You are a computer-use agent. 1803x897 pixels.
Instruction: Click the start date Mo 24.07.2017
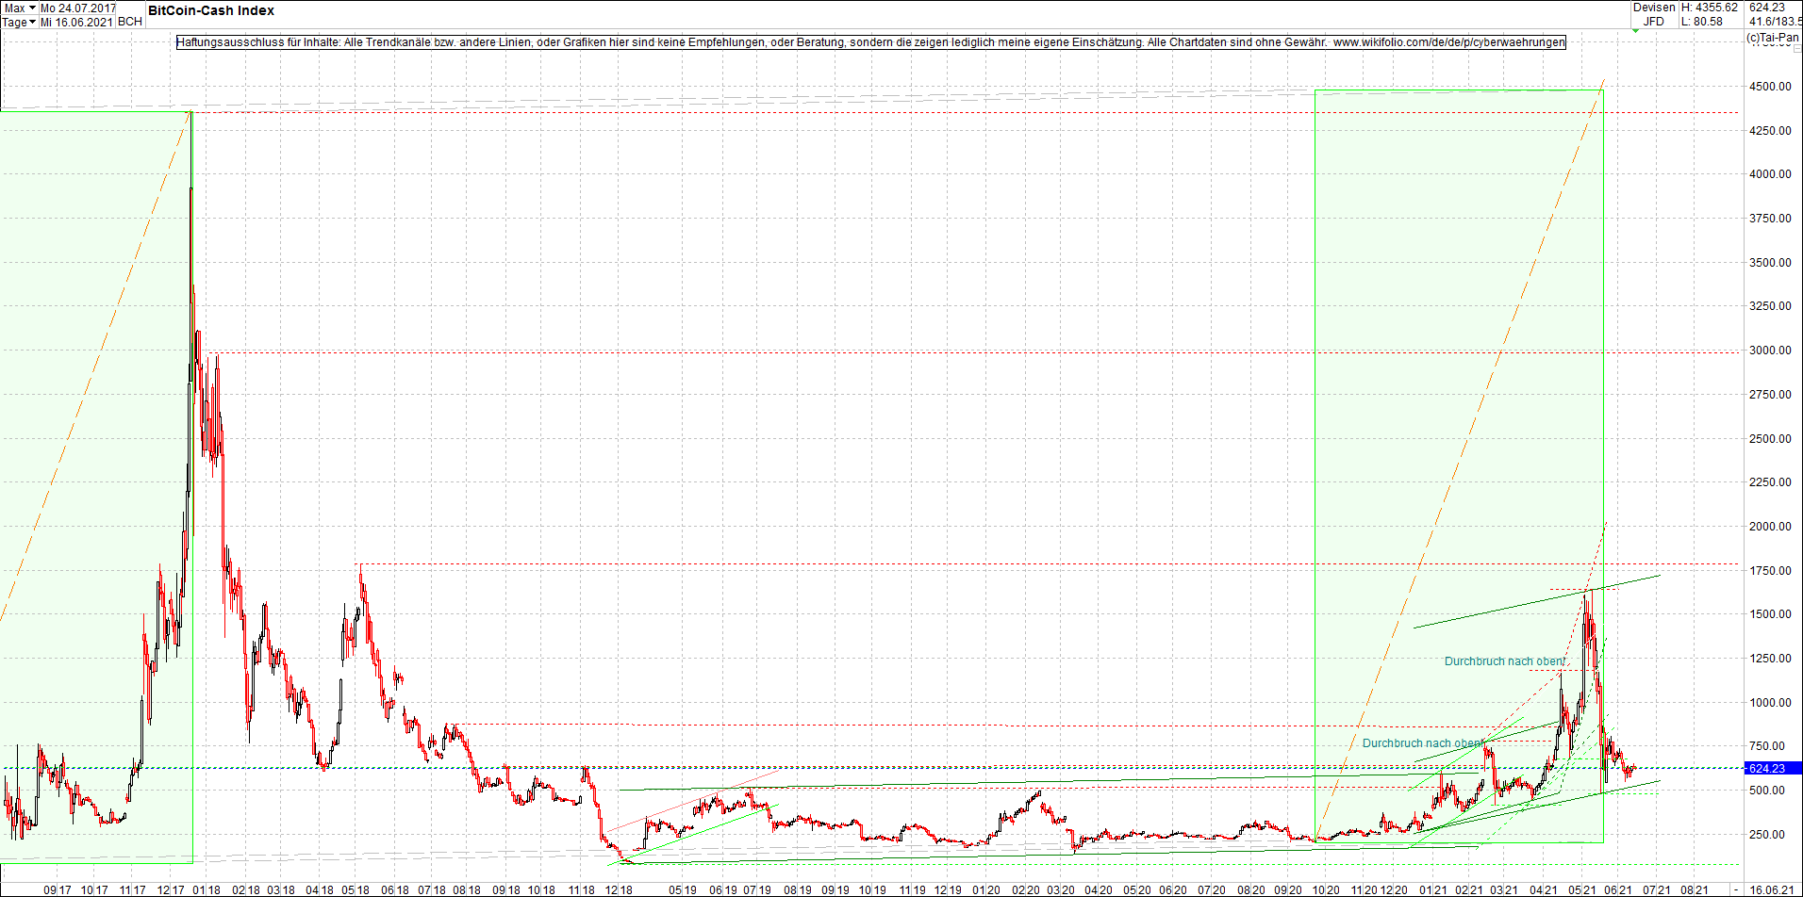[x=78, y=8]
